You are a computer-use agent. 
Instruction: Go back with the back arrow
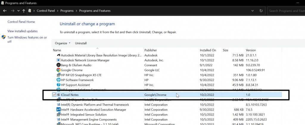[5, 11]
